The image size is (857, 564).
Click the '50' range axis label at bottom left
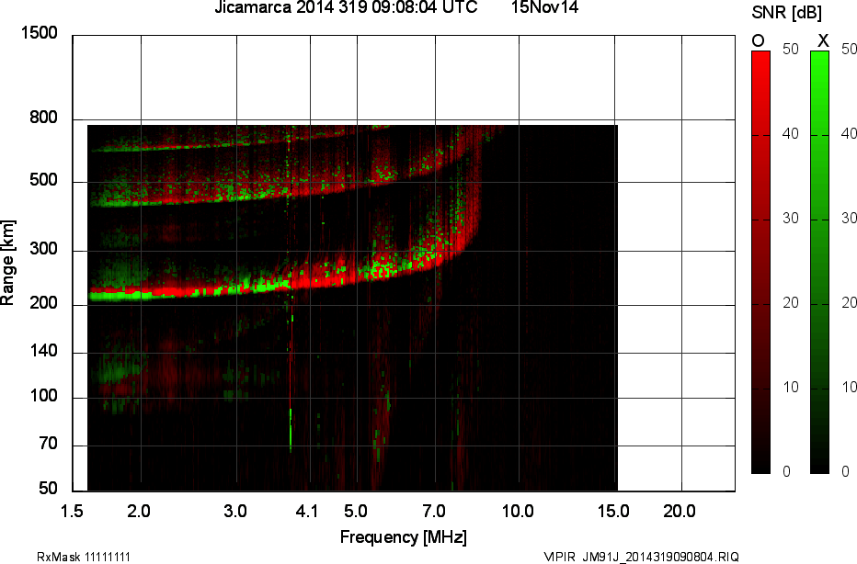pyautogui.click(x=48, y=488)
